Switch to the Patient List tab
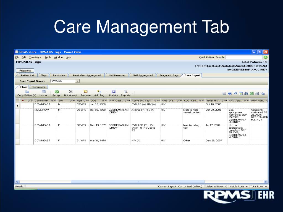 tap(27, 75)
